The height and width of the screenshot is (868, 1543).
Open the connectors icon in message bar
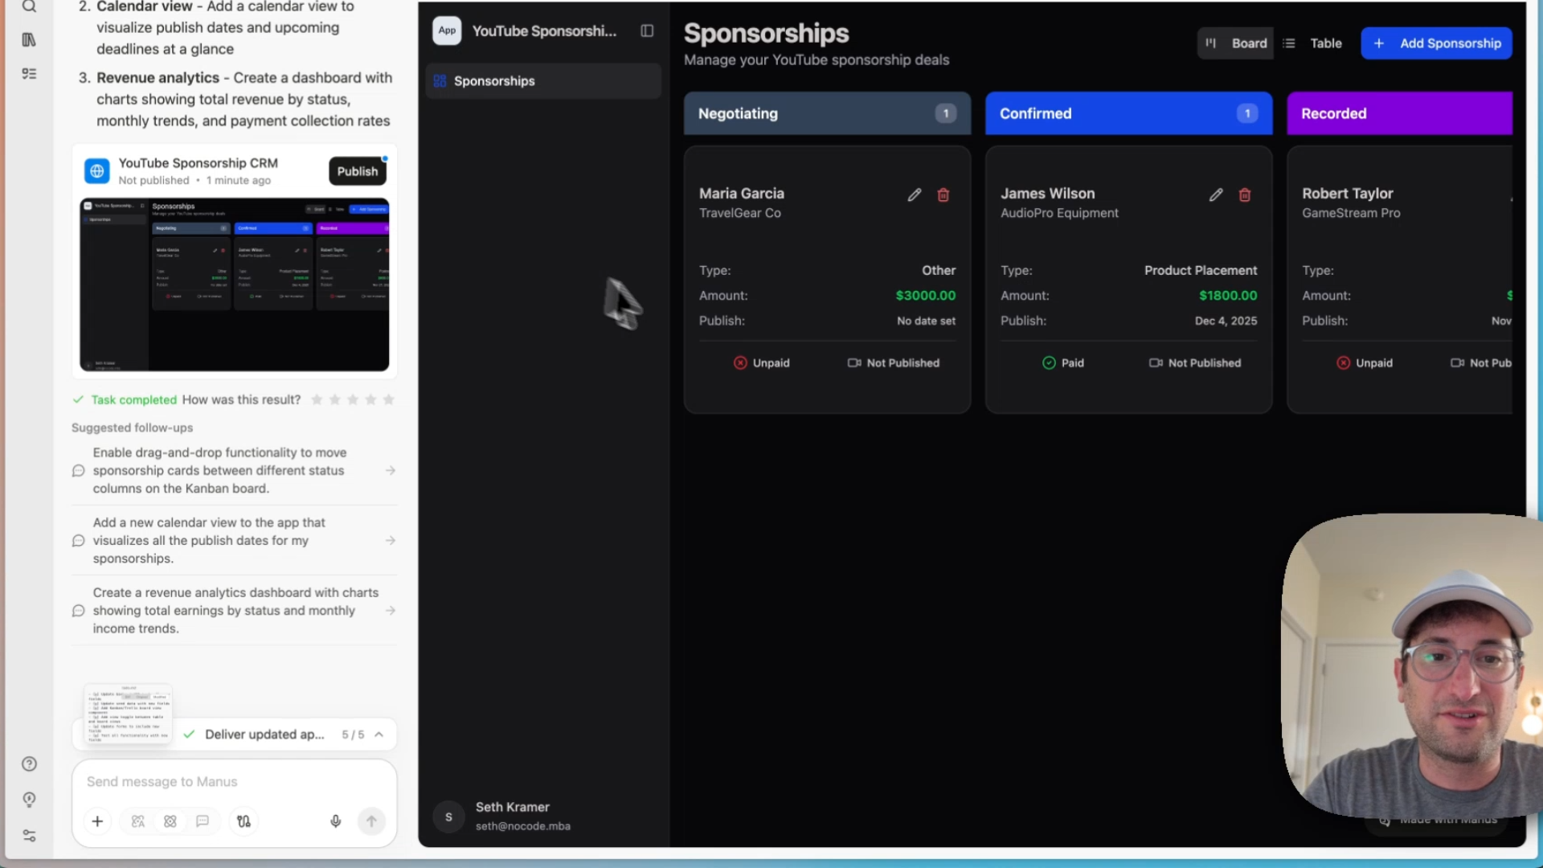pos(244,821)
